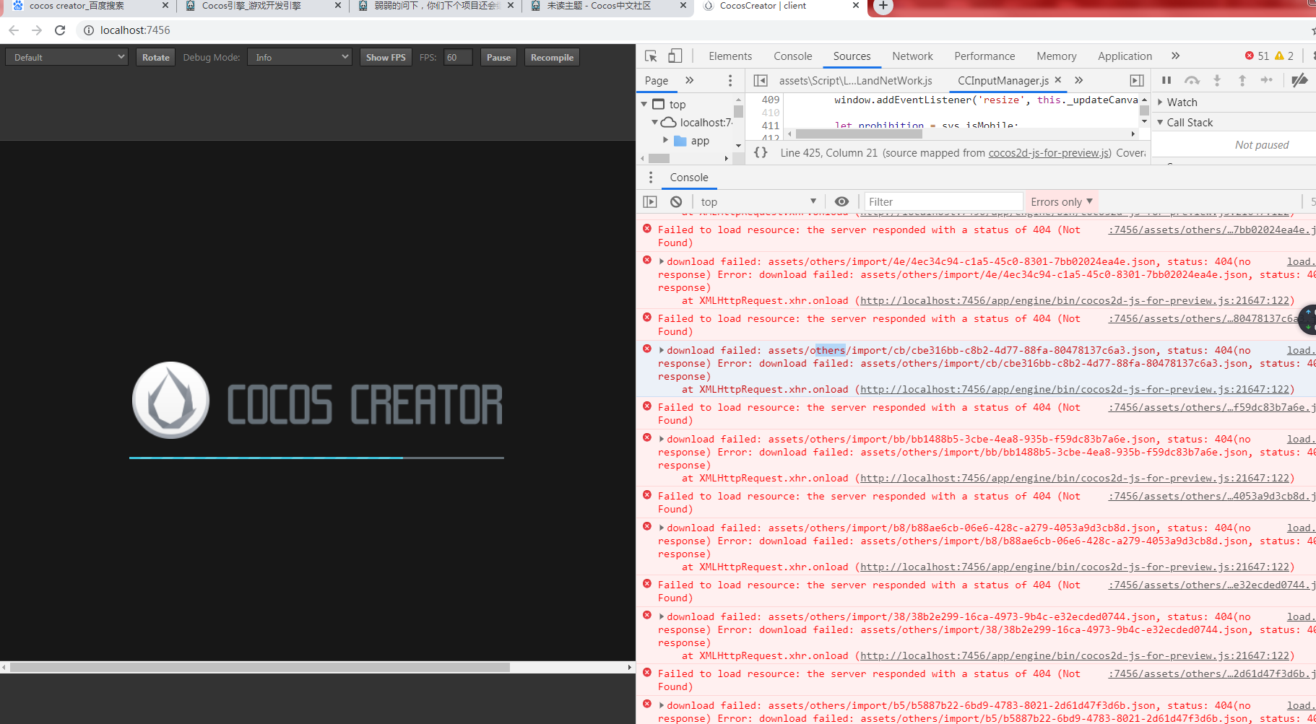Open the cocos2d-js-for-preview.js source map link

[1049, 153]
